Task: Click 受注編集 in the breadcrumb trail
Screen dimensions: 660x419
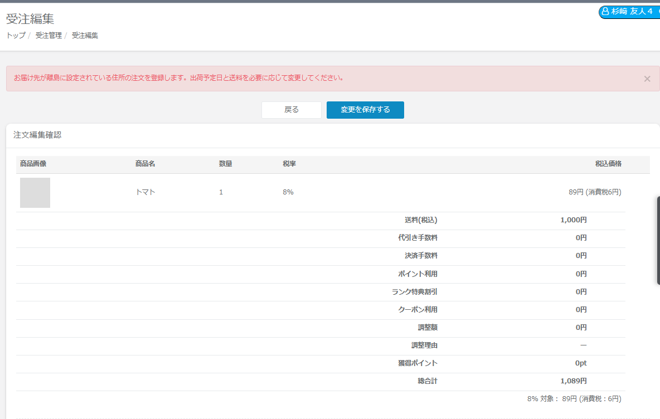Action: pos(85,35)
